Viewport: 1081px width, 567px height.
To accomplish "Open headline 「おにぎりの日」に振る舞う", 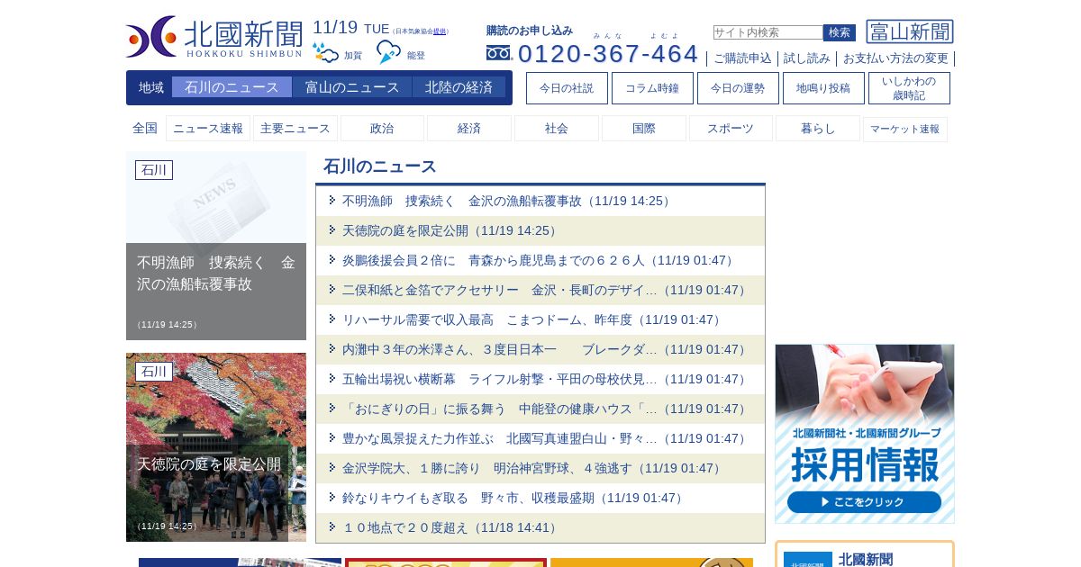I will point(545,409).
